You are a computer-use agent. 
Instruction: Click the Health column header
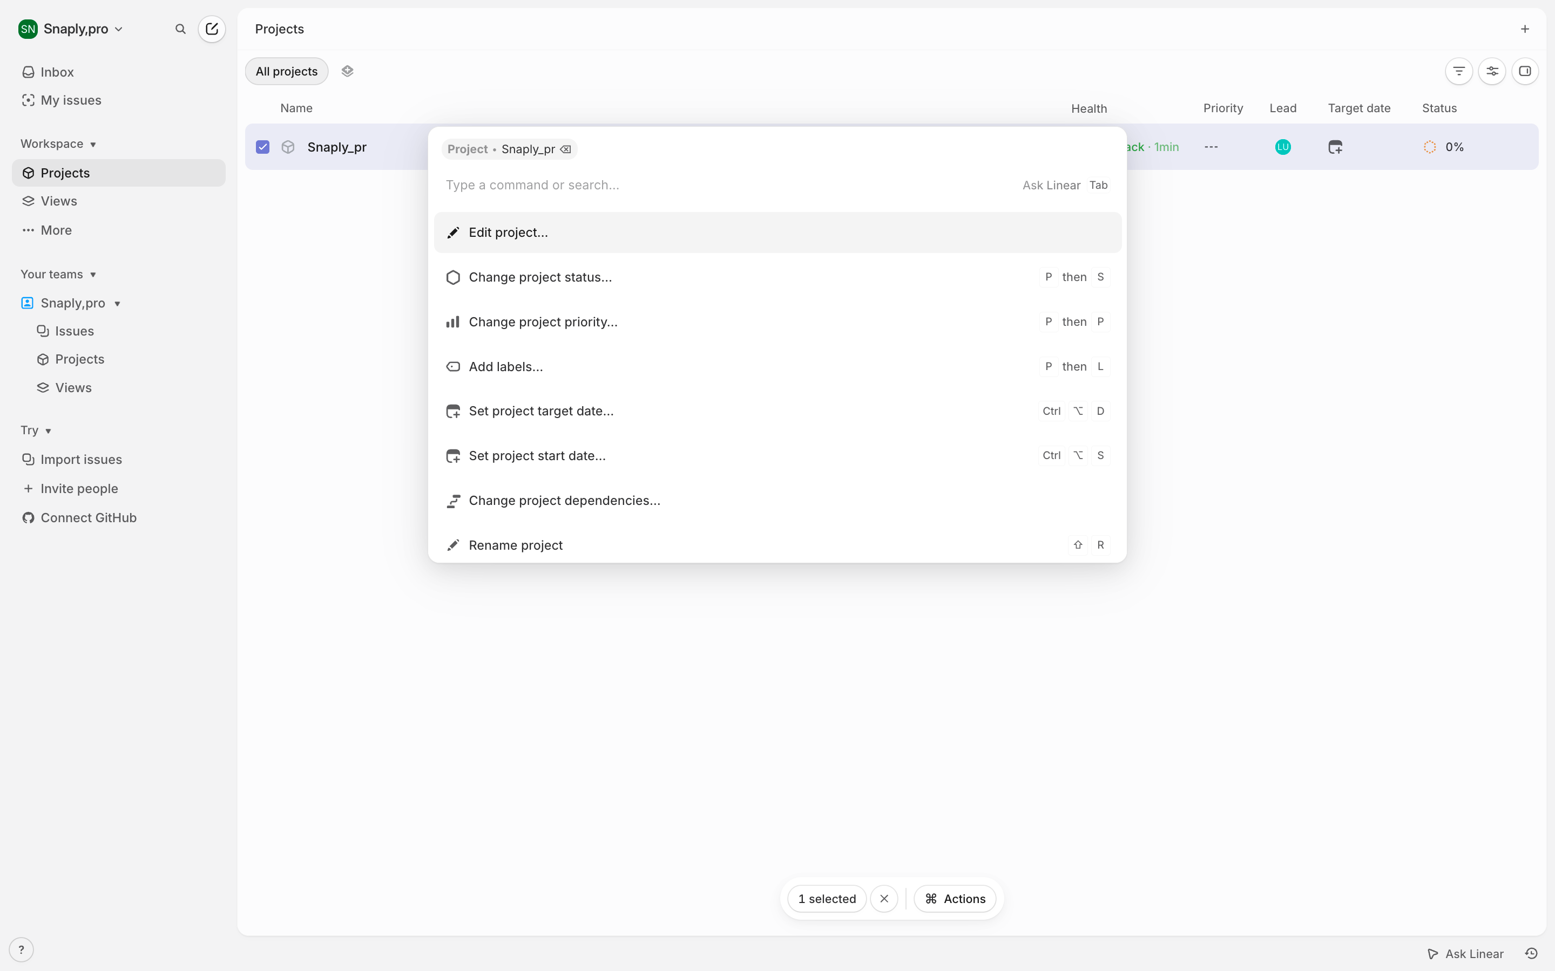click(1089, 108)
